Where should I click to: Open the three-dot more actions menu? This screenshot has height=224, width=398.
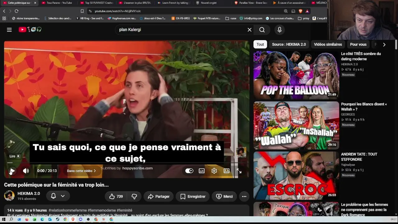pyautogui.click(x=244, y=196)
